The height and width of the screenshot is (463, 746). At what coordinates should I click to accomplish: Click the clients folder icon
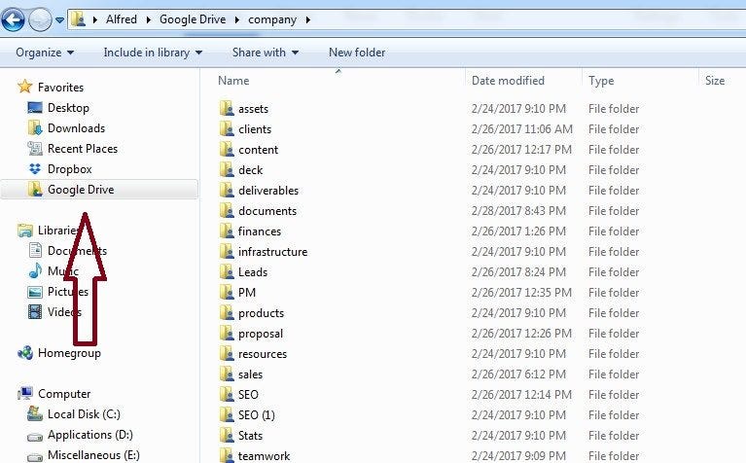227,129
